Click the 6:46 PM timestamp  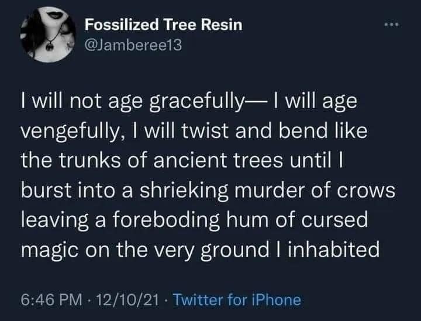(x=50, y=301)
